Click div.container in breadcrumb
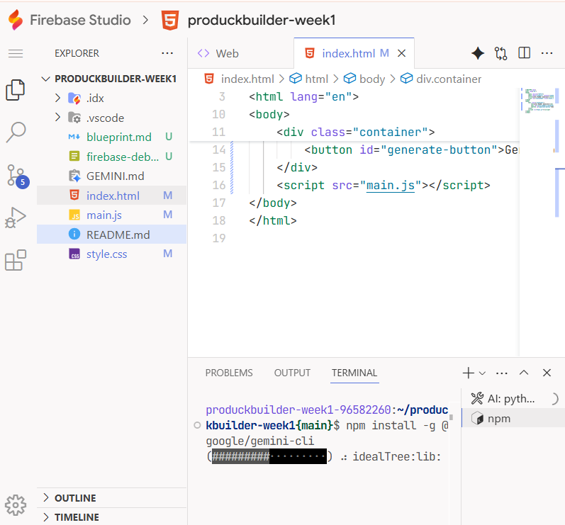 tap(449, 79)
